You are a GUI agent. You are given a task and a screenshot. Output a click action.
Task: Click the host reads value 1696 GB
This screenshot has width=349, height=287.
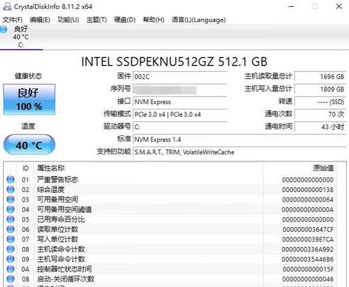[x=320, y=77]
